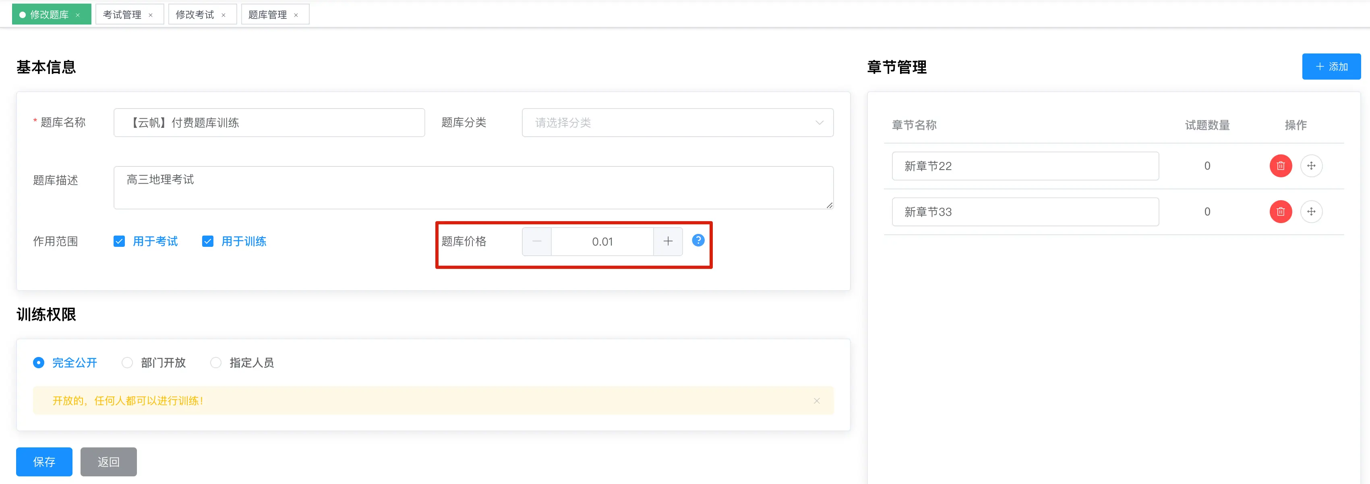
Task: Click the 返回 button
Action: tap(108, 462)
